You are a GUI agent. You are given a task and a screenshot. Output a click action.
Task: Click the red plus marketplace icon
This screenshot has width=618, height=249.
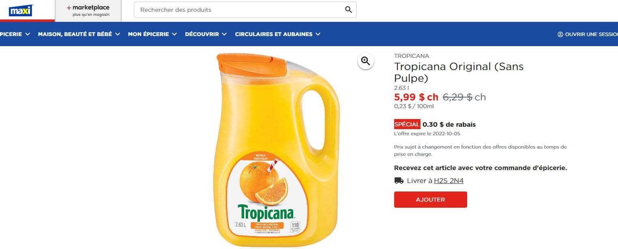pyautogui.click(x=69, y=8)
